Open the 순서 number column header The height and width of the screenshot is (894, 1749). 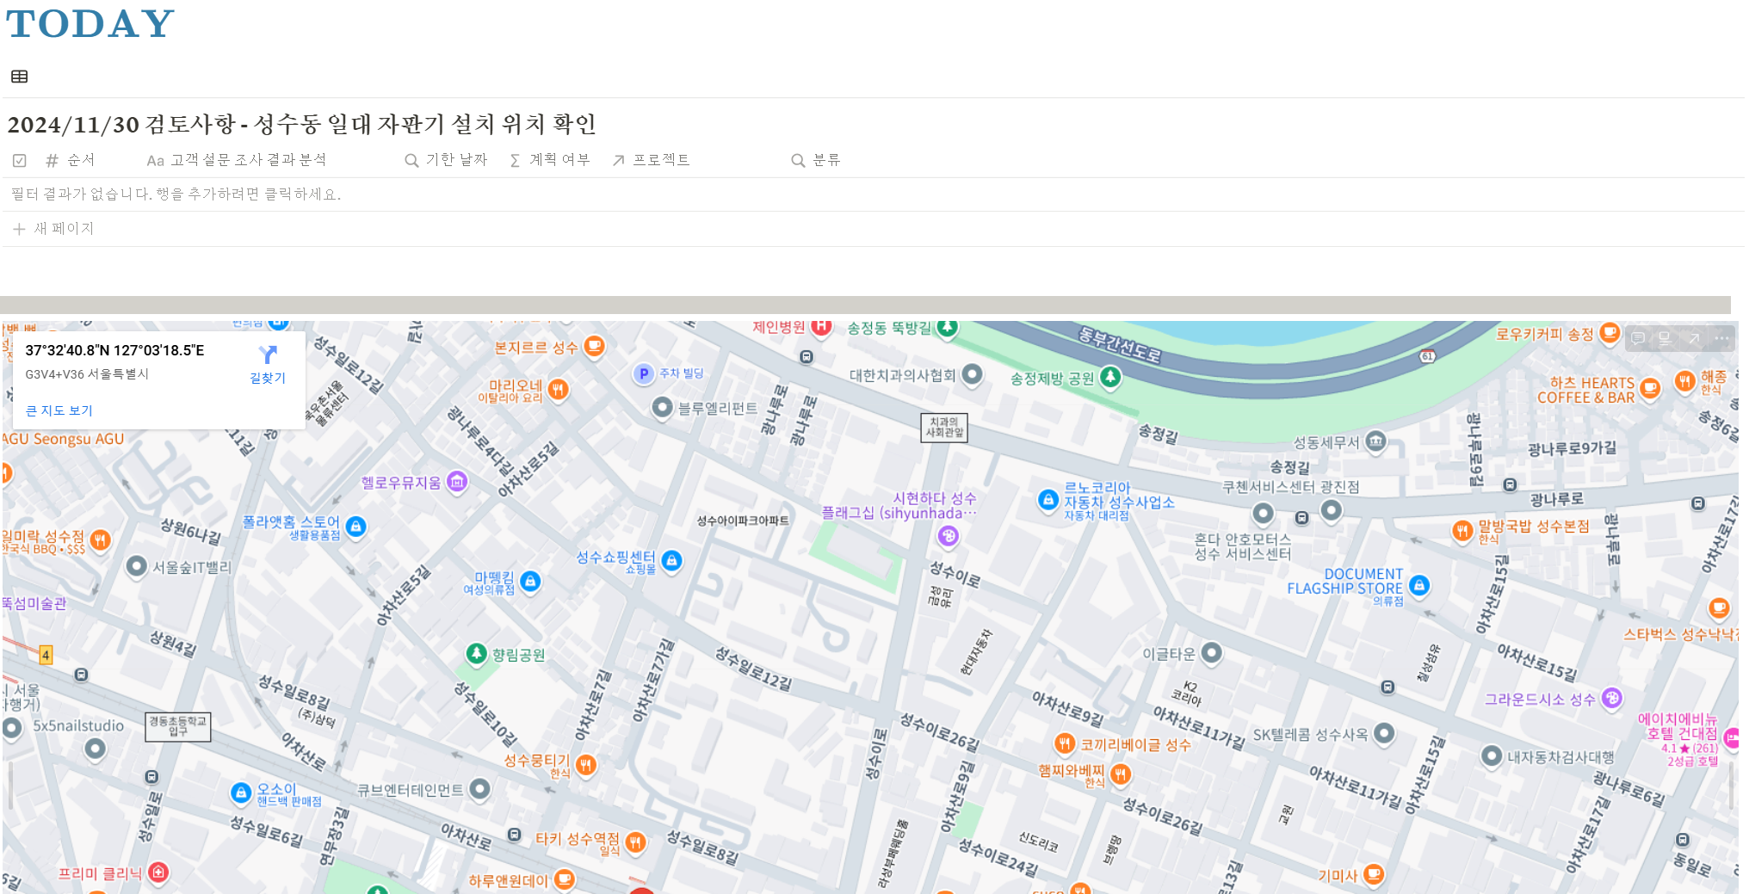(71, 160)
